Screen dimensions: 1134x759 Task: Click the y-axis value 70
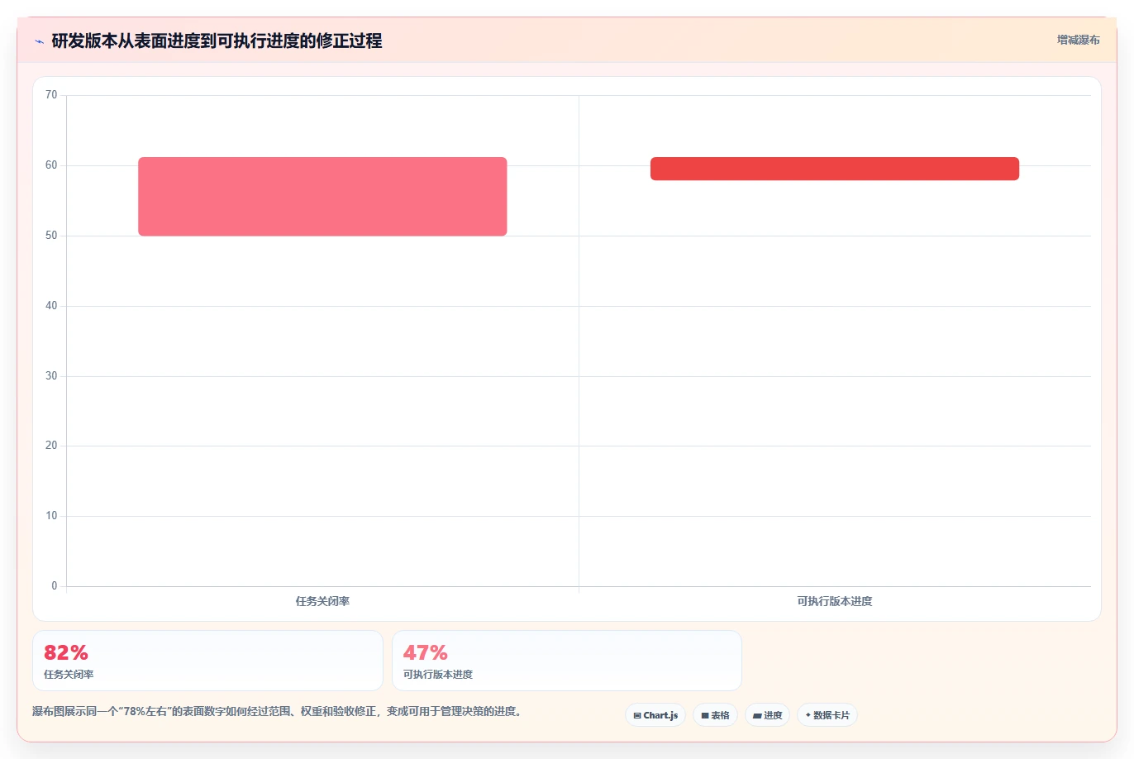51,95
